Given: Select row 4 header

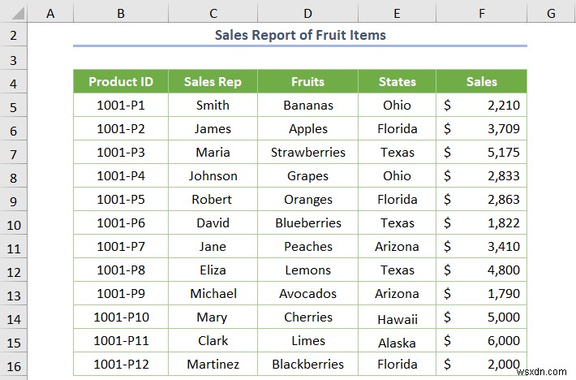Looking at the screenshot, I should pyautogui.click(x=14, y=82).
